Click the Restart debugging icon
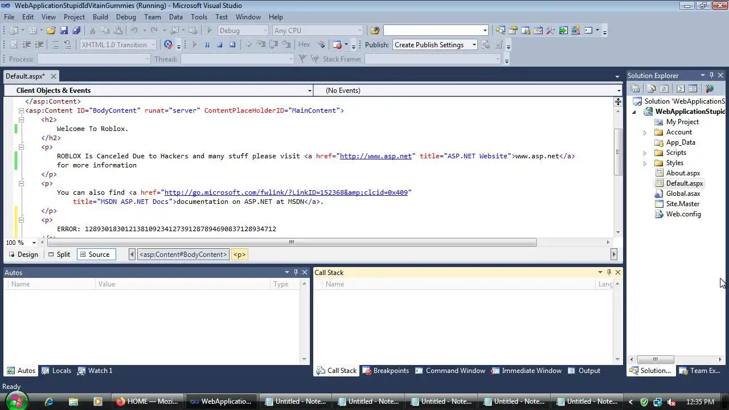729x410 pixels. coord(232,44)
